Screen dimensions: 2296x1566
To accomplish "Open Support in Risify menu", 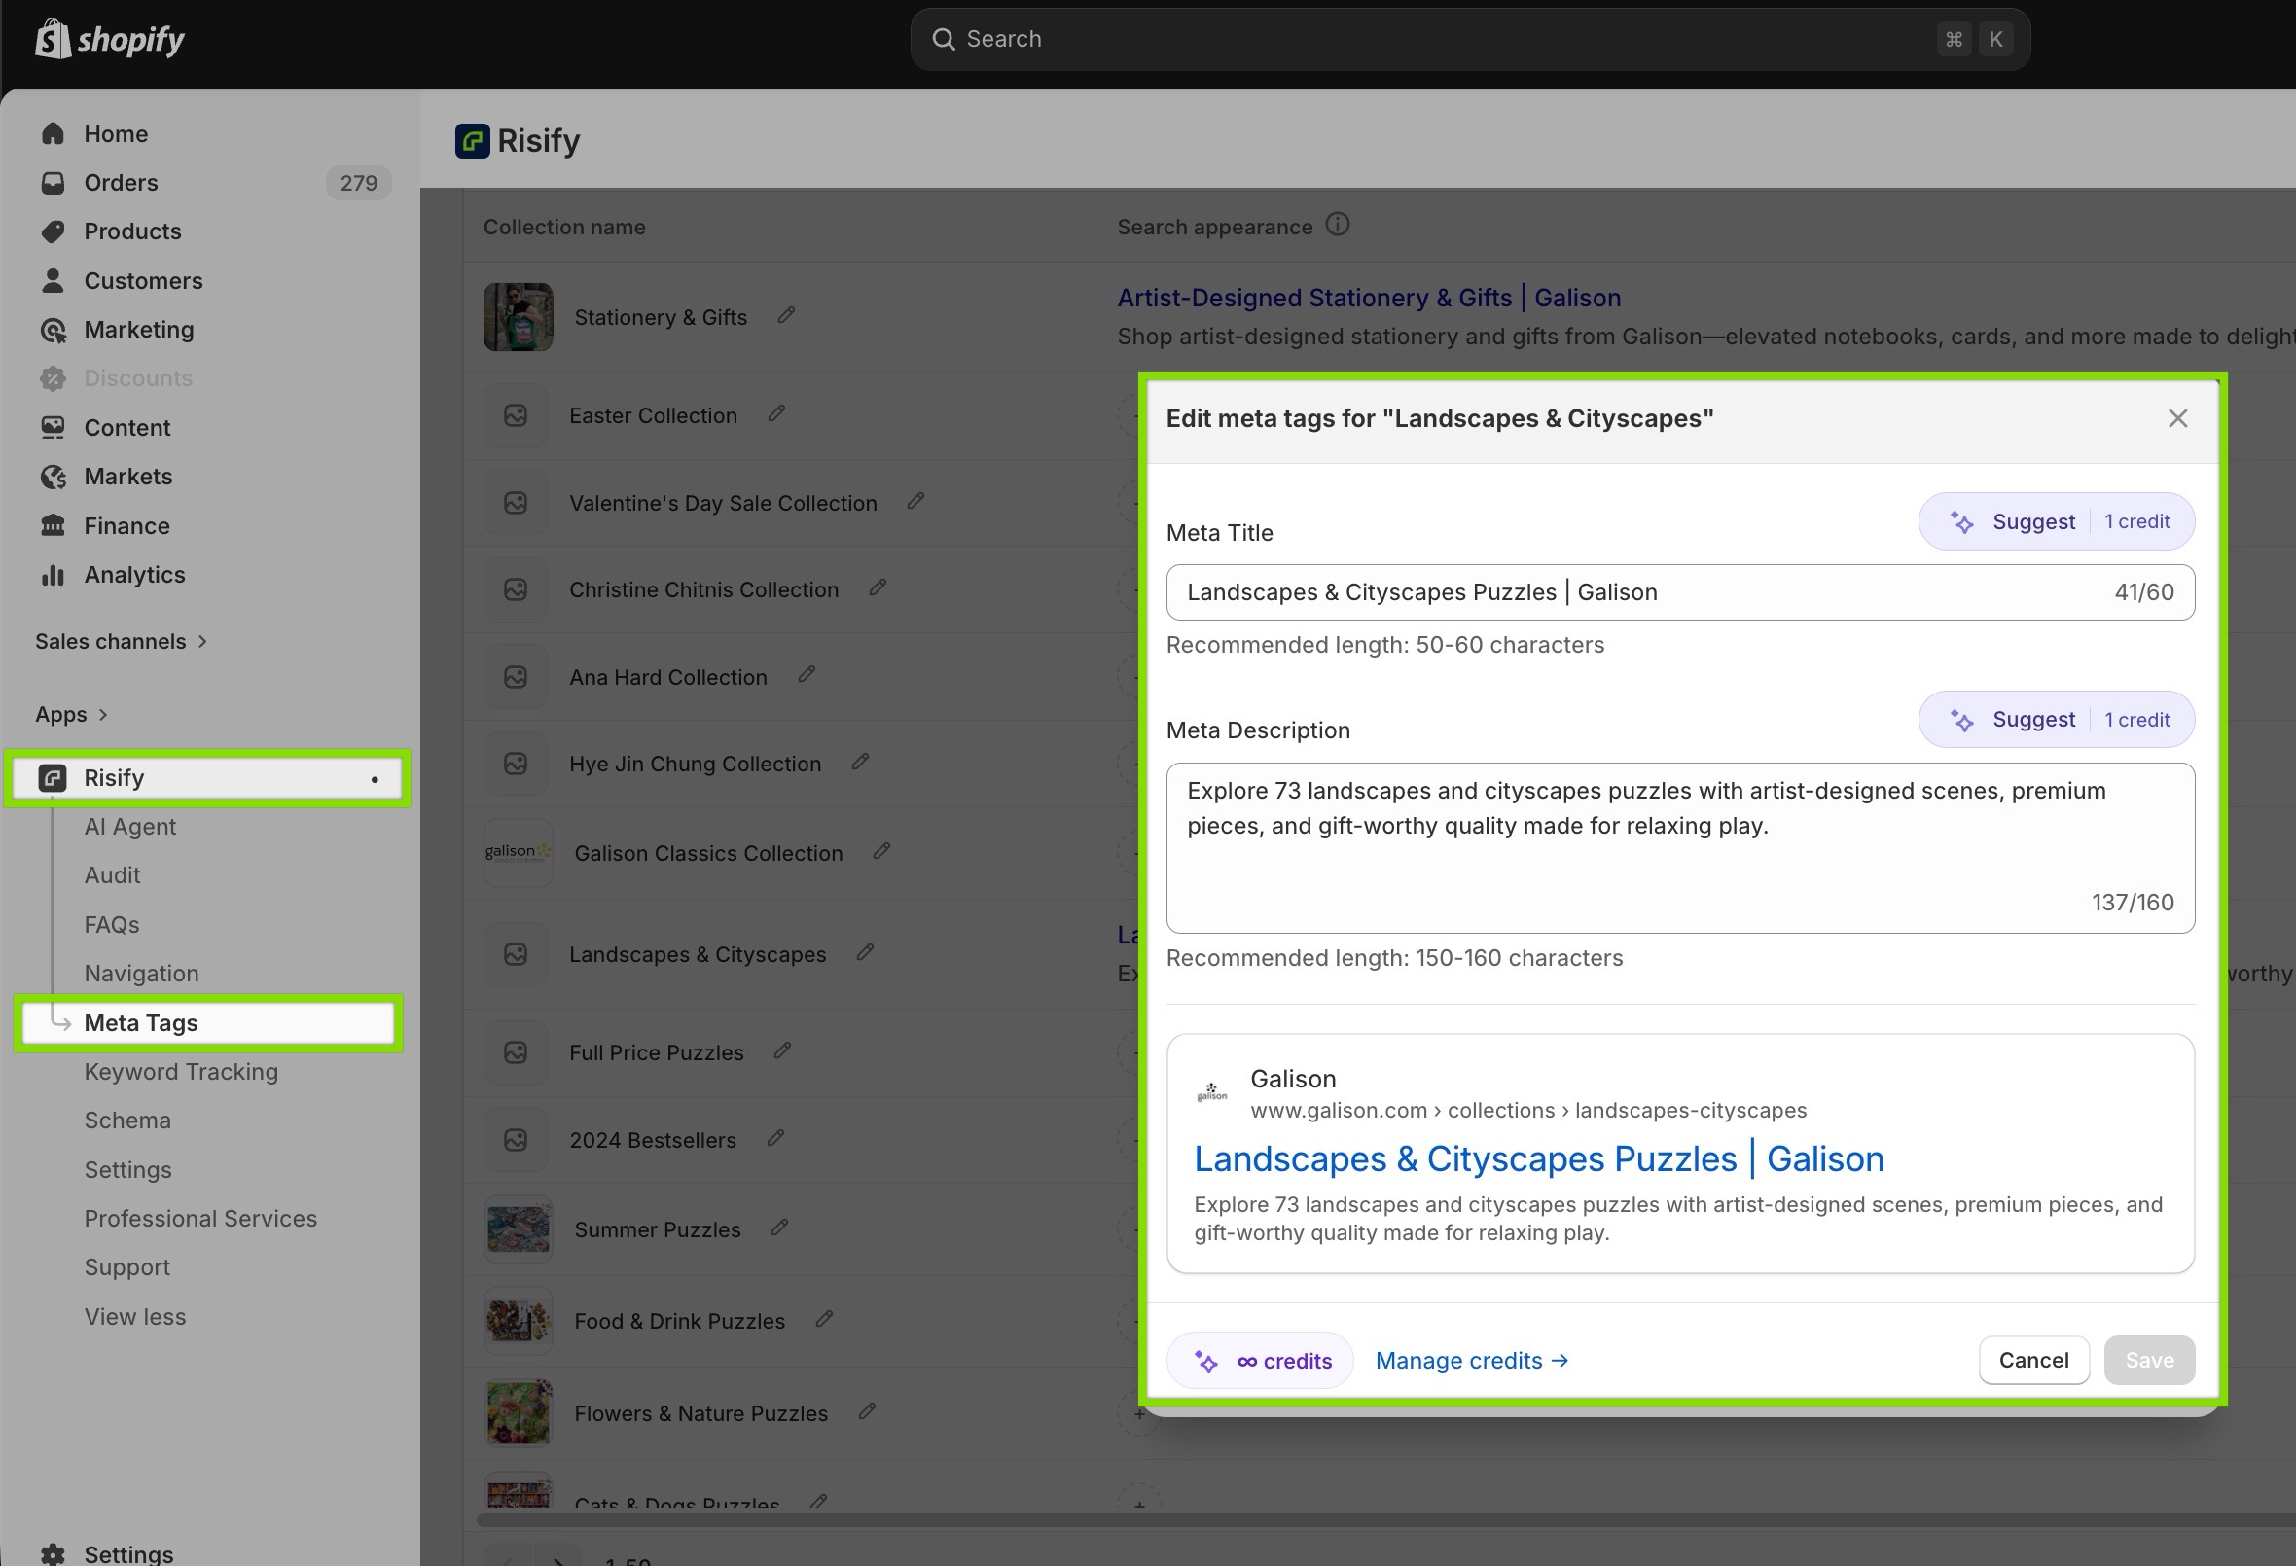I will tap(127, 1267).
